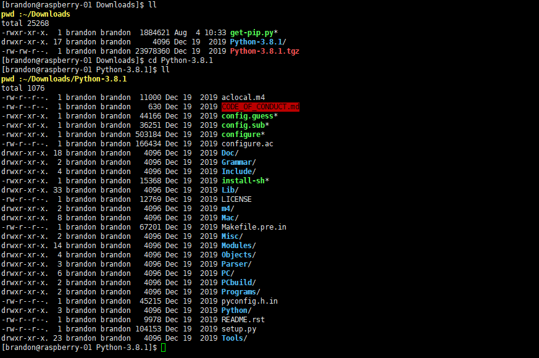Click the install-sh file name
The image size is (539, 358).
pos(243,181)
